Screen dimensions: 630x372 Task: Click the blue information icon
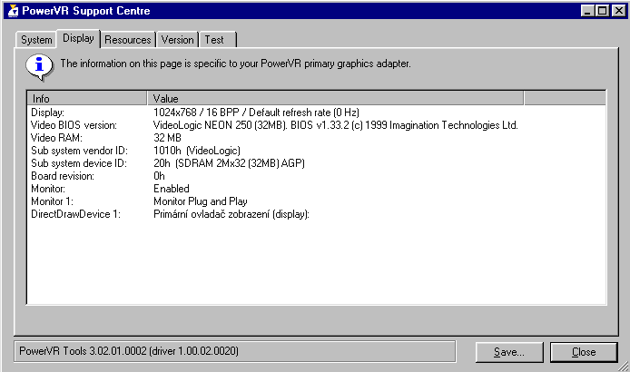pyautogui.click(x=39, y=64)
